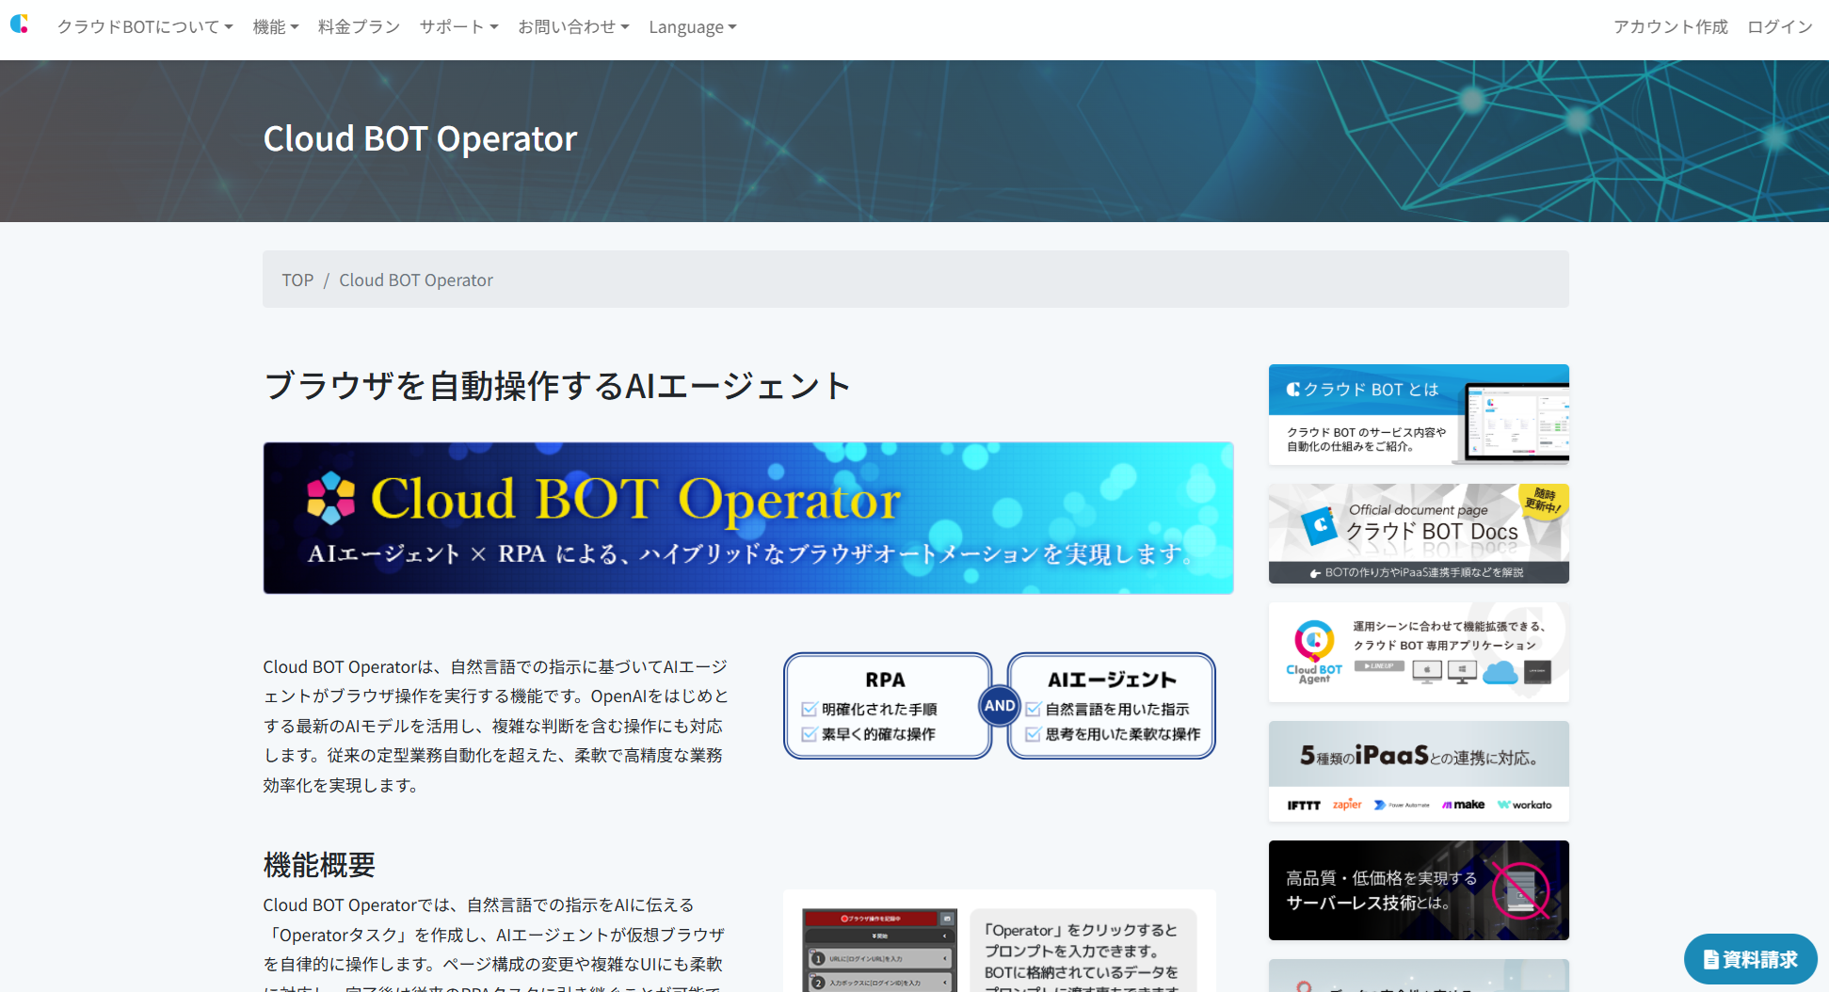Click the ブラウザを自動操作するAIエージェント heading

click(x=557, y=386)
